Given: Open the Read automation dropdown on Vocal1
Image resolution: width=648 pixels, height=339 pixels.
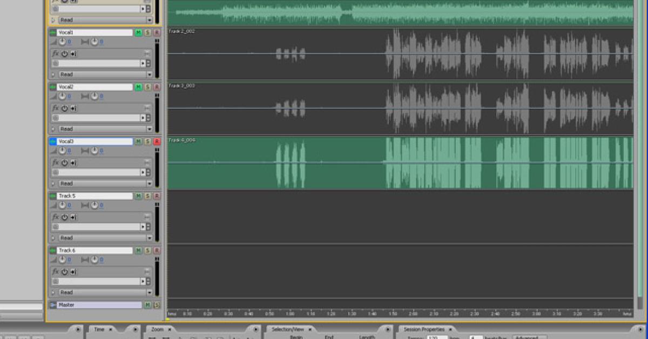Looking at the screenshot, I should click(149, 74).
